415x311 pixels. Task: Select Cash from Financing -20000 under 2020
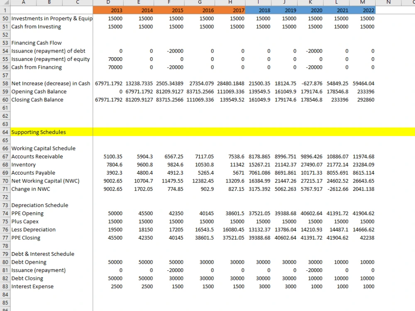[x=314, y=67]
